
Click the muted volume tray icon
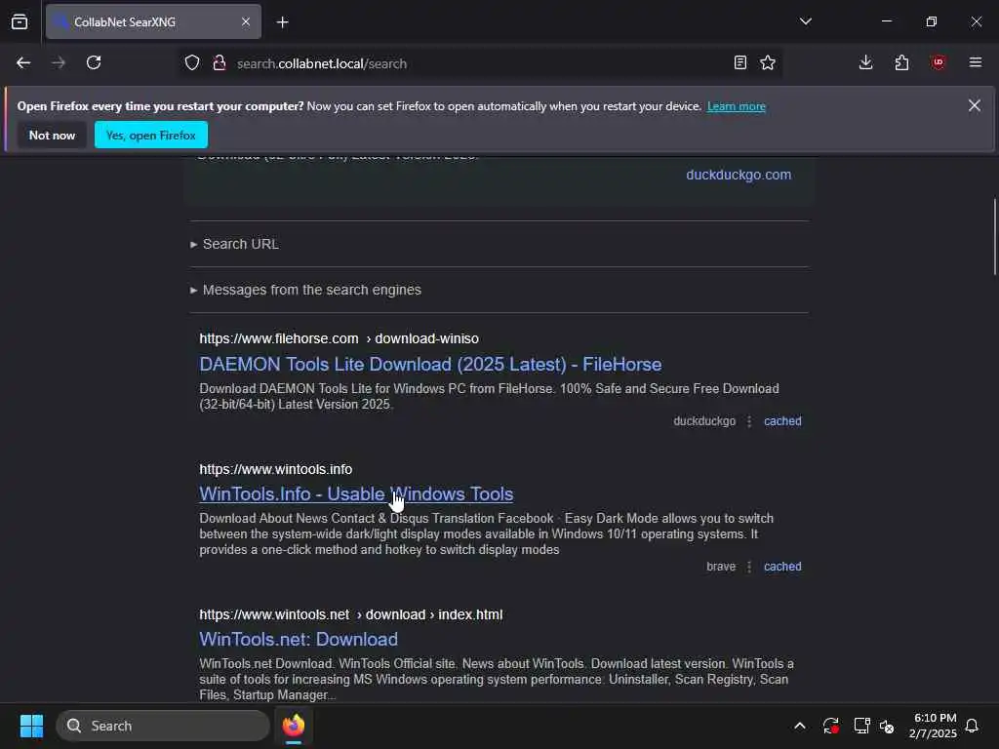887,726
